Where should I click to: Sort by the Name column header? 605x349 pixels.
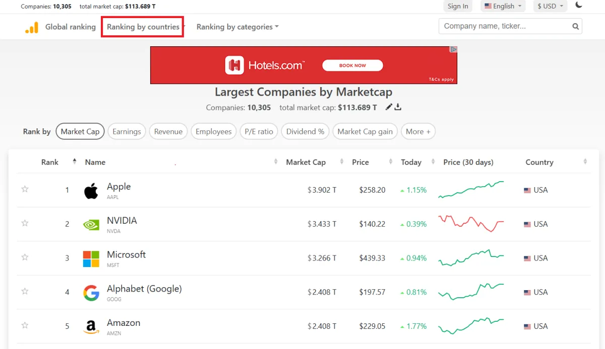pos(95,162)
